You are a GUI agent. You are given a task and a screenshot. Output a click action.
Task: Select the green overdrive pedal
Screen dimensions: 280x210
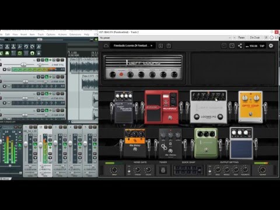[206, 143]
